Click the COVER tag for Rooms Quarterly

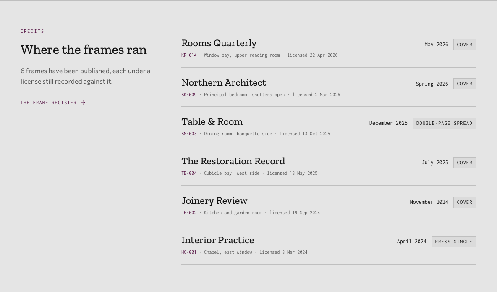(x=465, y=45)
